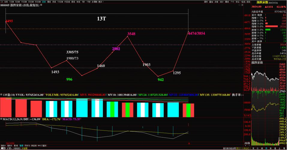Select the 30分钟 period tab

point(31,1)
